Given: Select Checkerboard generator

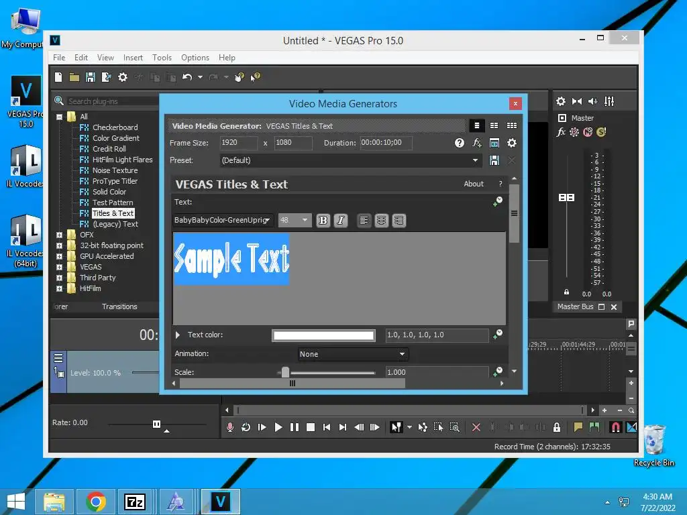Looking at the screenshot, I should 115,127.
